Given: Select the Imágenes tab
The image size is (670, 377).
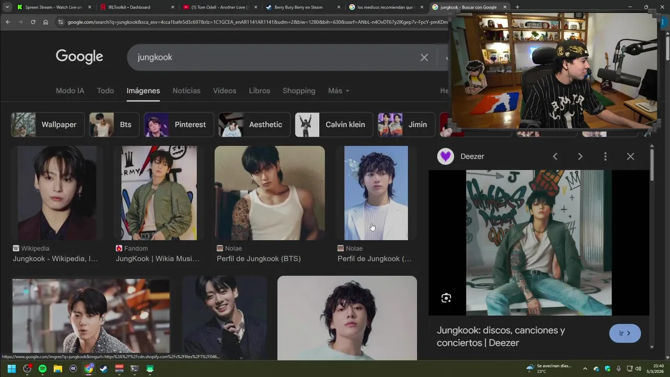Looking at the screenshot, I should [143, 91].
